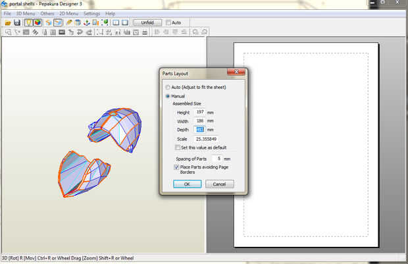
Task: Click the printer icon in the lower toolbar
Action: 145,32
